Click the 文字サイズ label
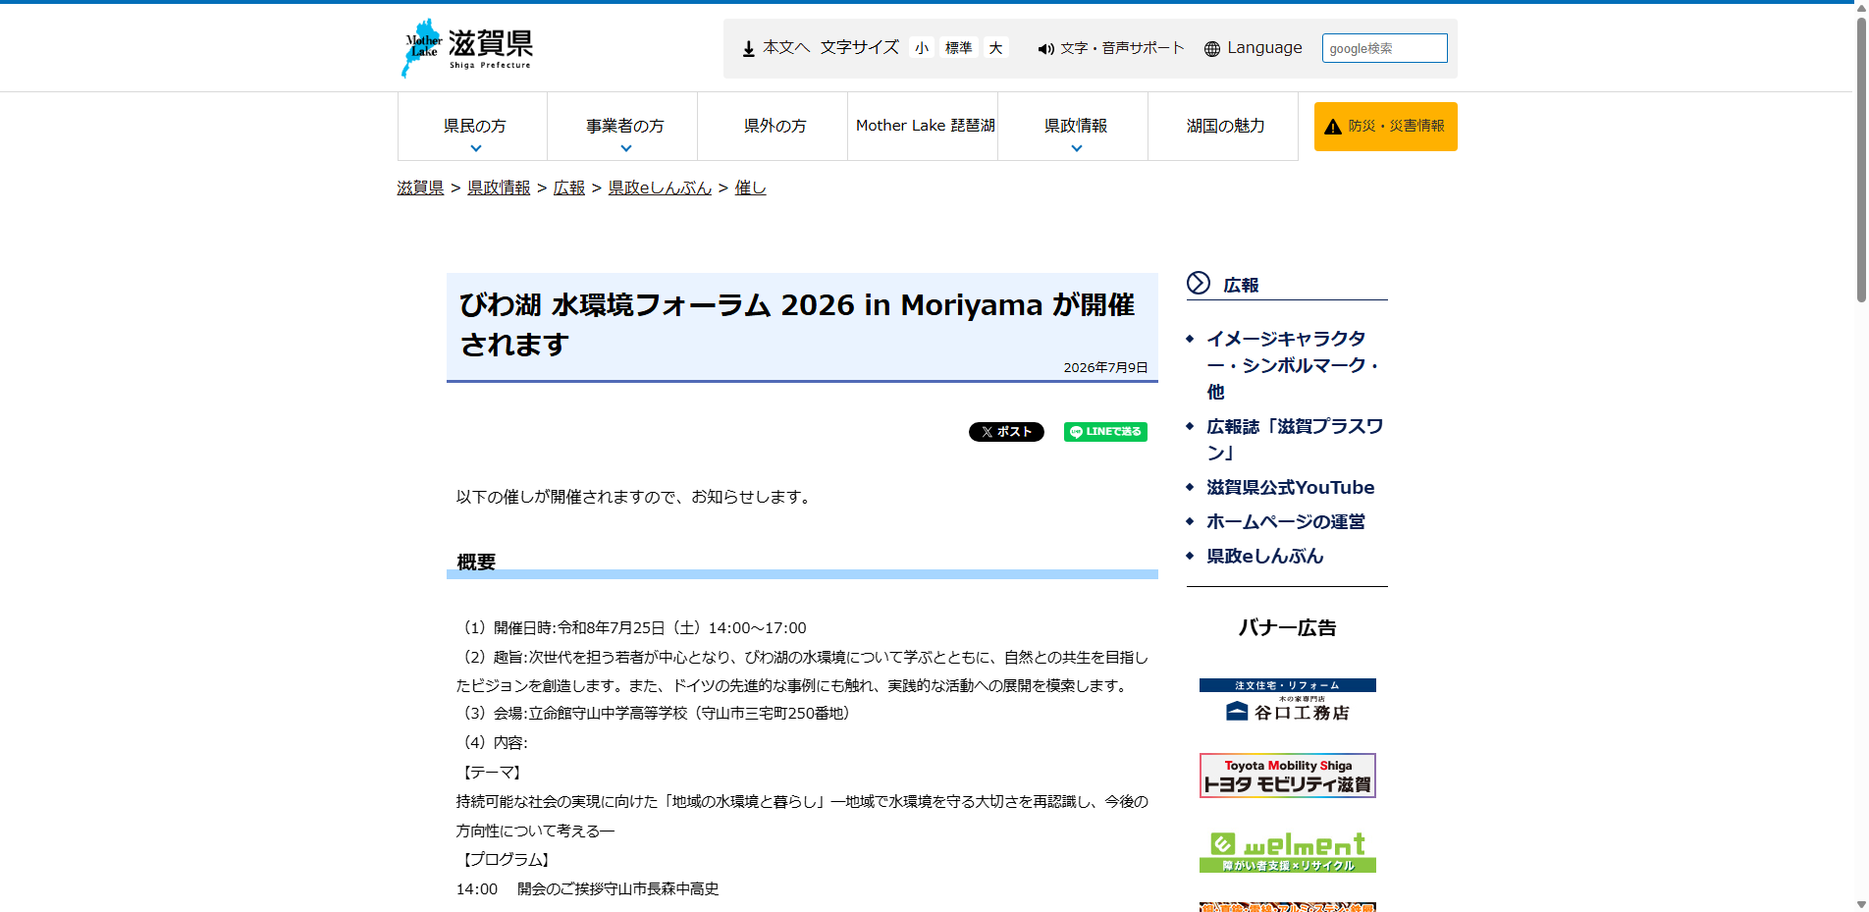The height and width of the screenshot is (912, 1869). (859, 48)
